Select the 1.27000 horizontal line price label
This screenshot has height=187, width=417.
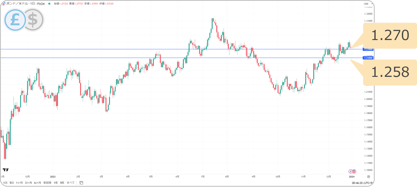point(368,49)
